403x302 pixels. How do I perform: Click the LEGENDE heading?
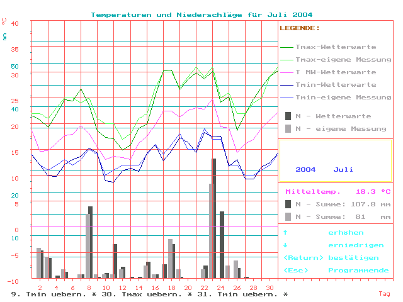point(300,28)
